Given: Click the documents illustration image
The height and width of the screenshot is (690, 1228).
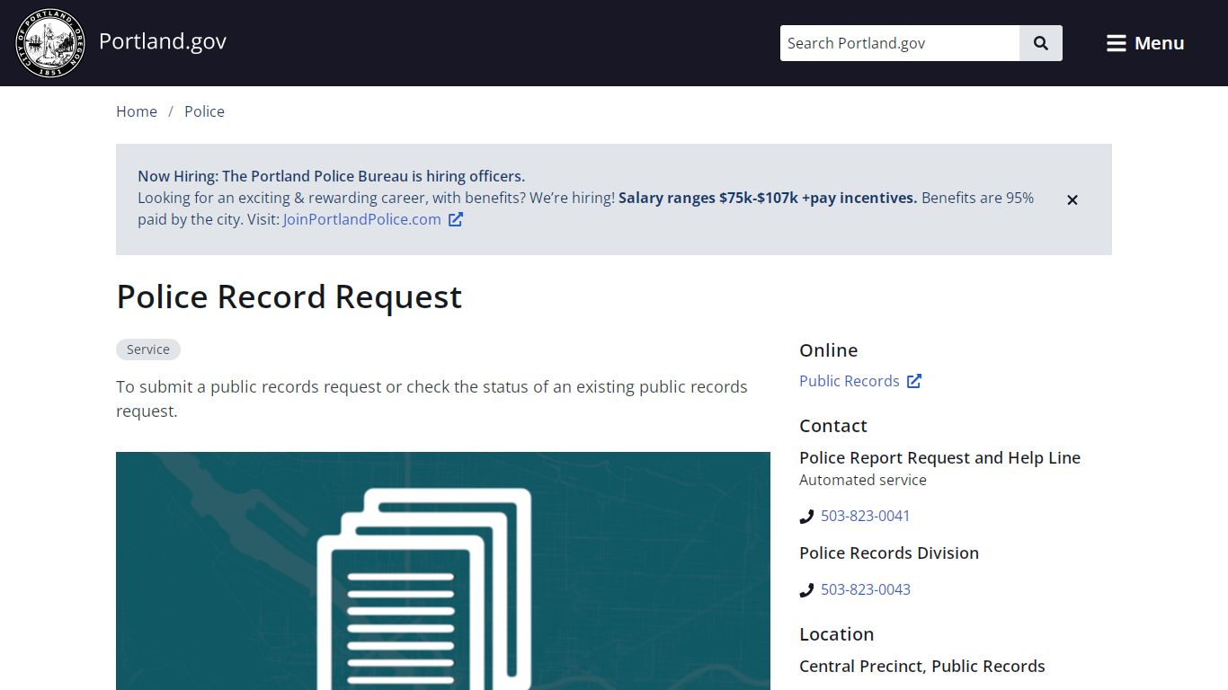Looking at the screenshot, I should [443, 571].
